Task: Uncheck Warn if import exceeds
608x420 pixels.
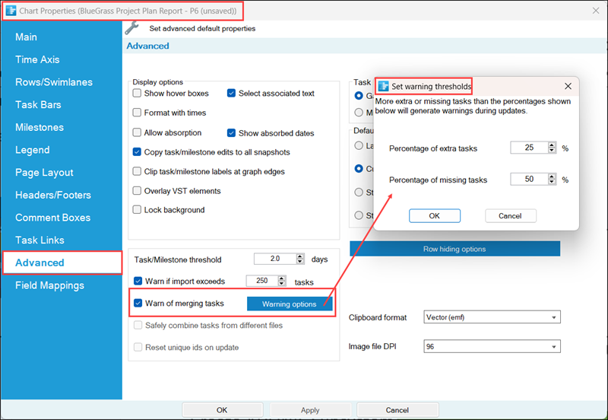Action: 138,281
